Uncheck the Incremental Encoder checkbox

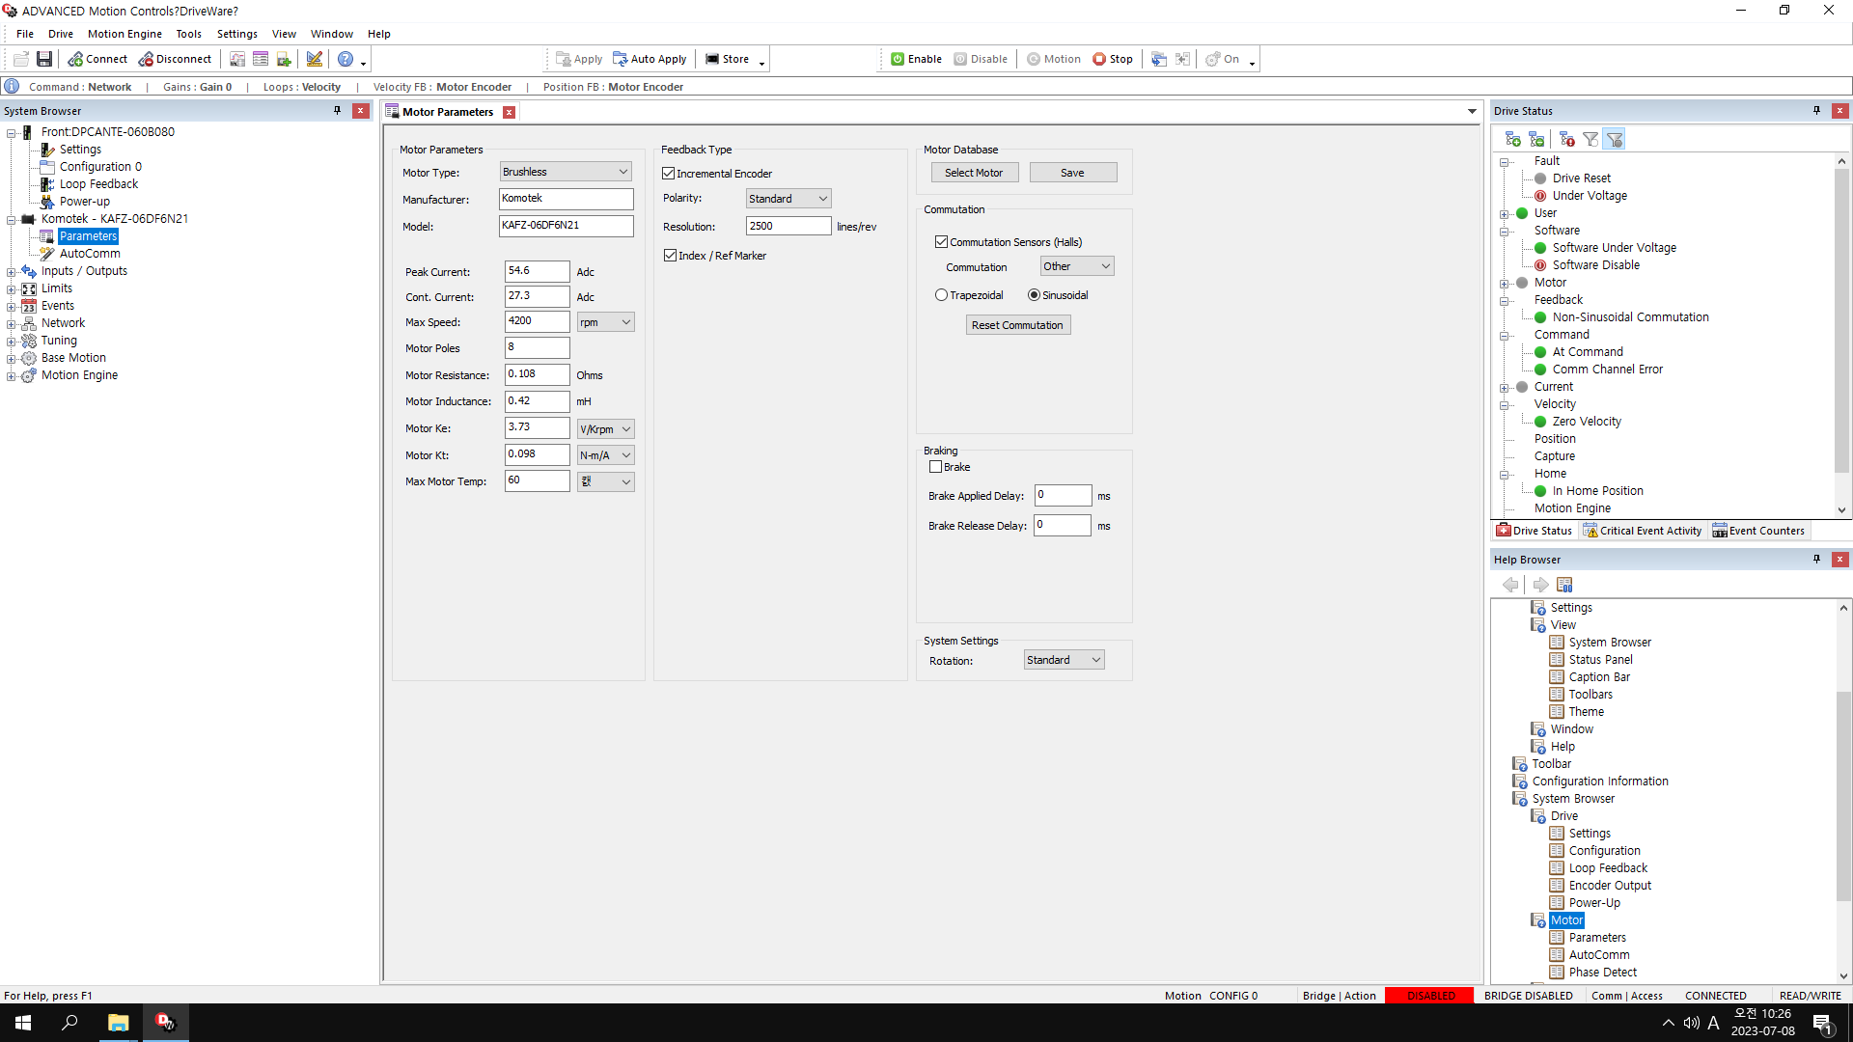click(669, 174)
